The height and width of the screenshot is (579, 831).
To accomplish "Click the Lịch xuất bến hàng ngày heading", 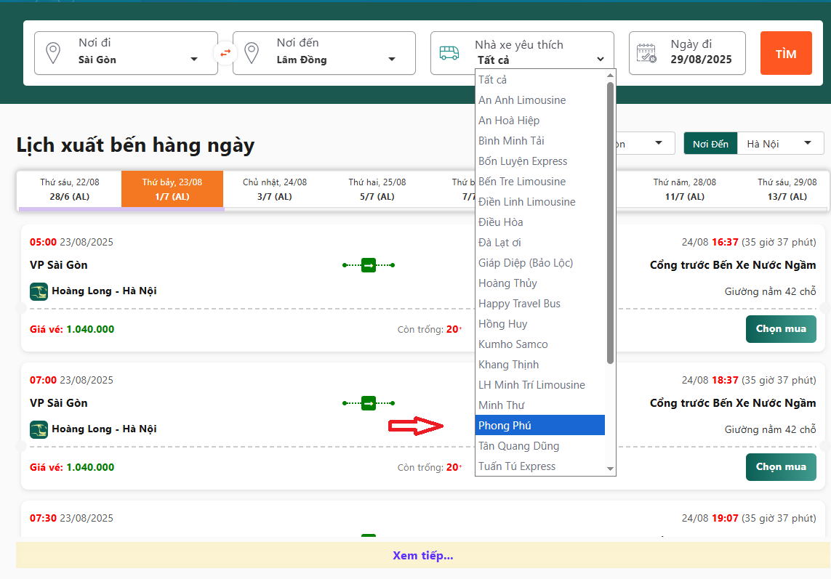I will point(135,145).
